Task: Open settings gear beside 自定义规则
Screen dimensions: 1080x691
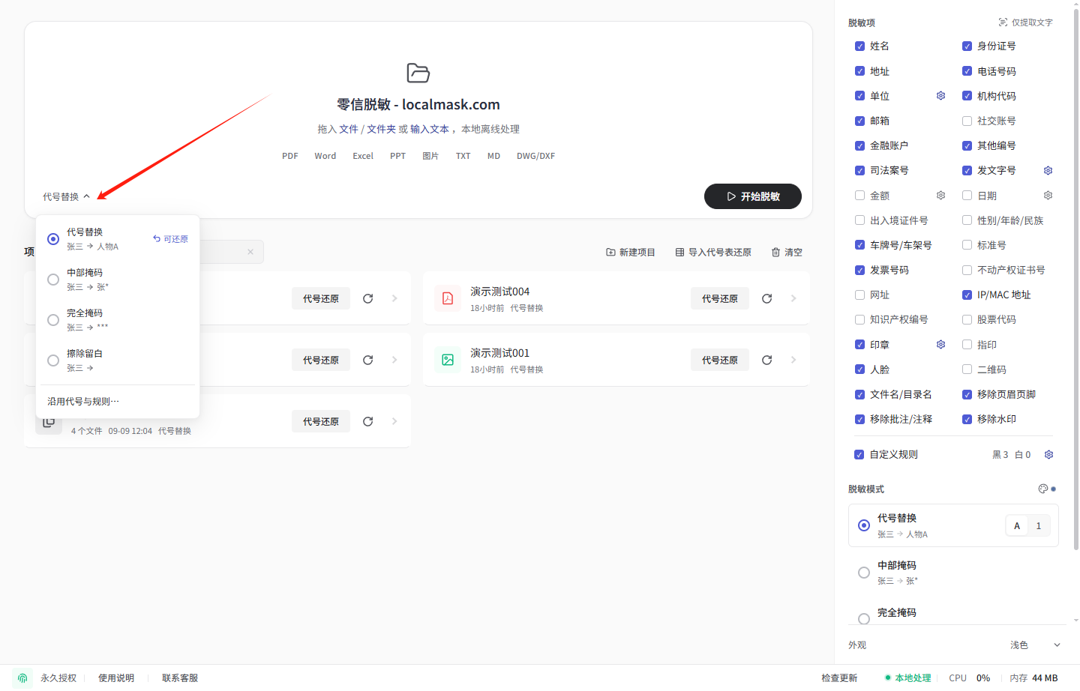Action: tap(1048, 455)
